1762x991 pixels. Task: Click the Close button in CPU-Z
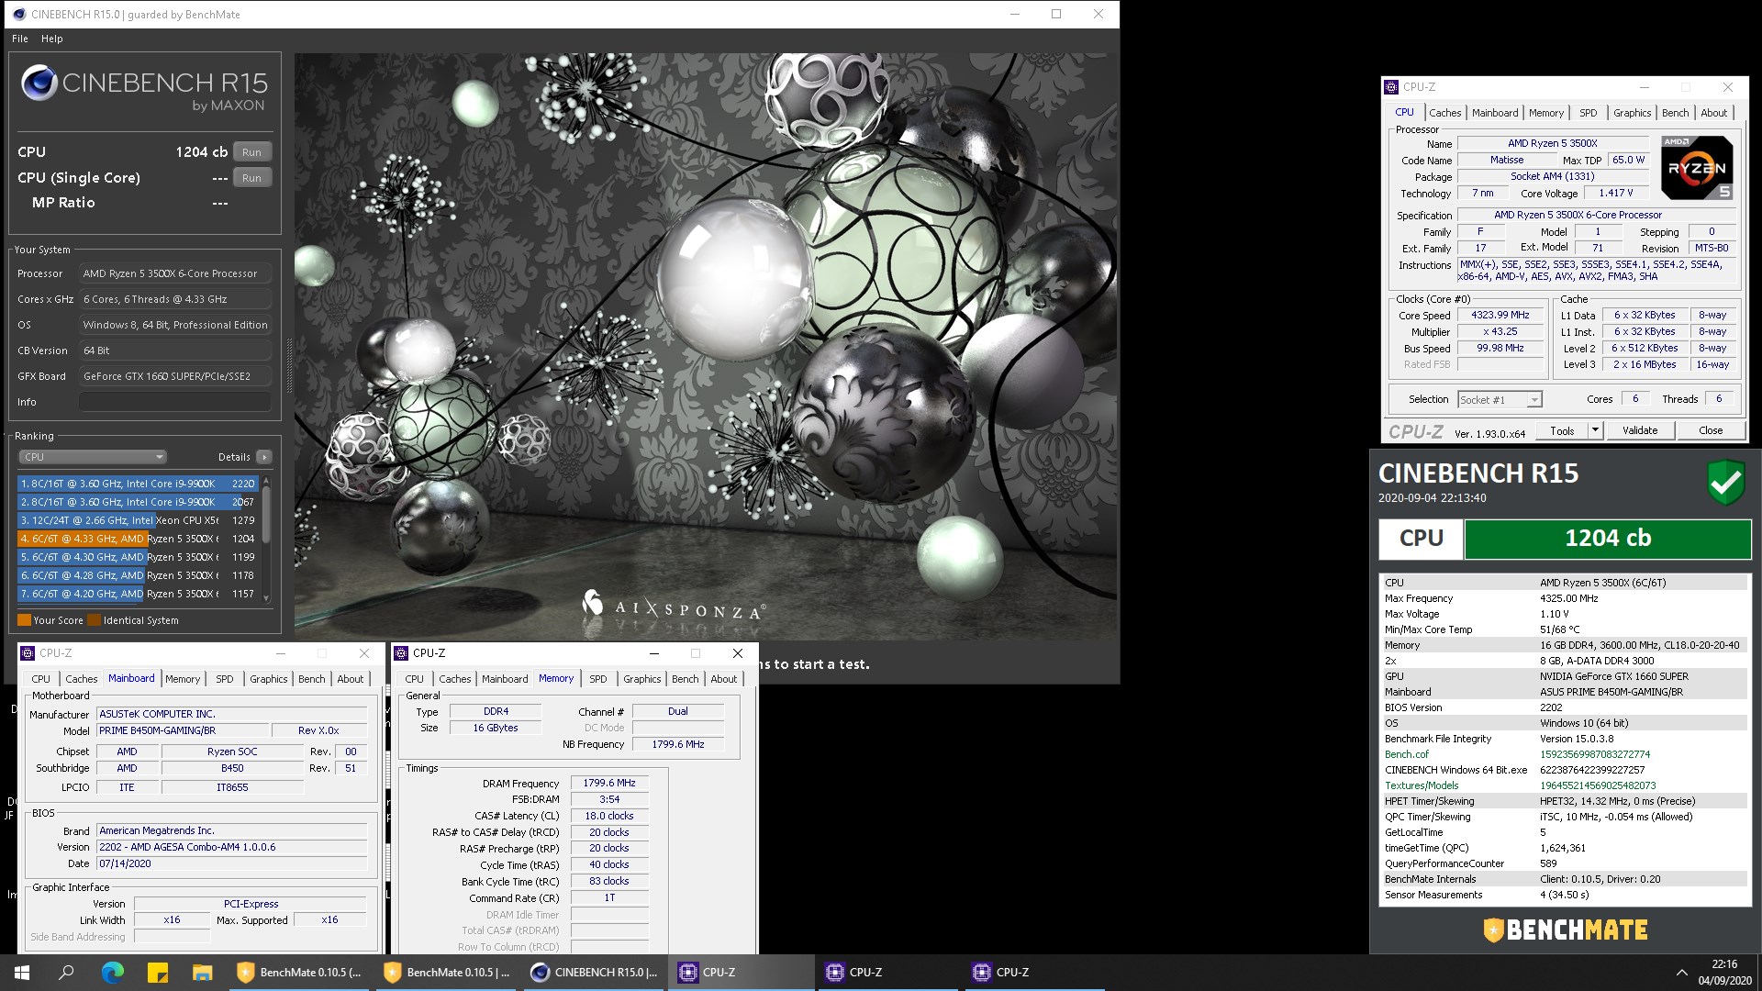(x=1711, y=430)
